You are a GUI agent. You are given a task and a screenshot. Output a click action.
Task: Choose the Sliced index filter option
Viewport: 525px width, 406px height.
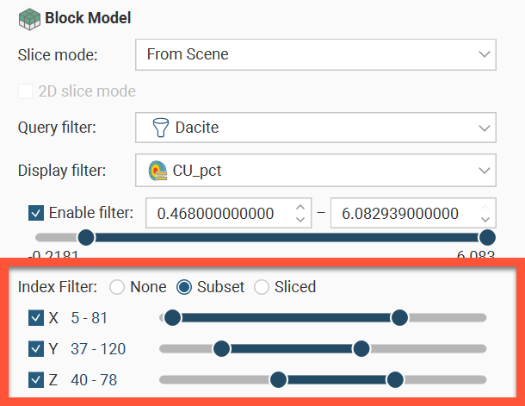click(x=262, y=287)
